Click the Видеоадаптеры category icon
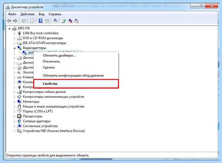222x163 pixels. (19, 48)
